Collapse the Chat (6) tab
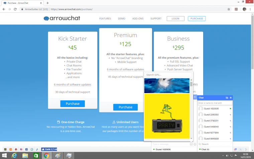 click(x=215, y=149)
